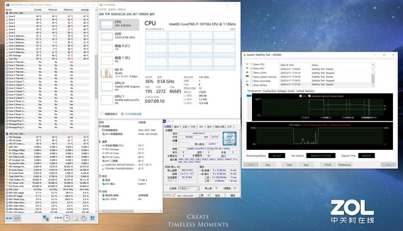Open the Clocks tab in AIDA64

(x=291, y=91)
